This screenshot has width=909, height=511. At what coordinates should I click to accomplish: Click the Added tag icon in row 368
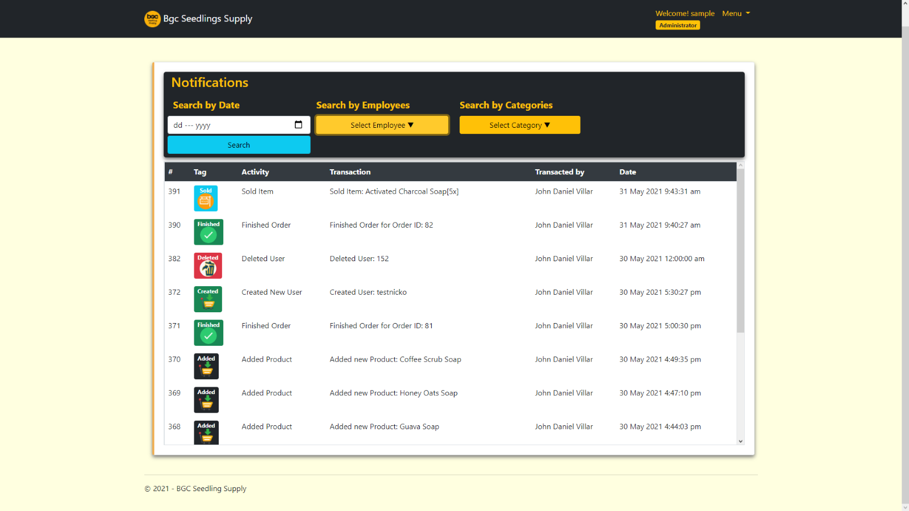coord(206,433)
